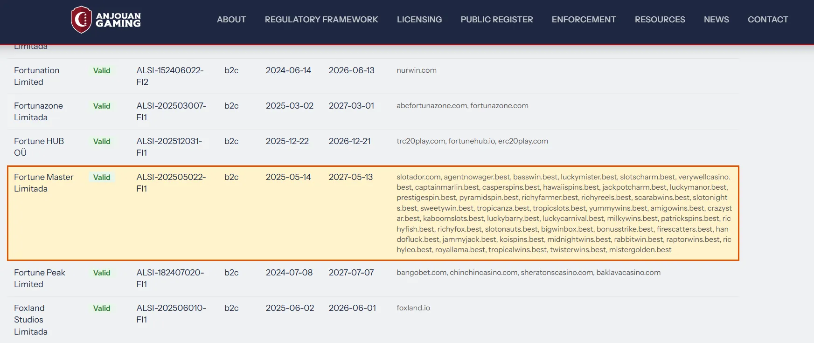Select license number ALSI-152406022-FI2
The image size is (814, 343).
pos(170,76)
